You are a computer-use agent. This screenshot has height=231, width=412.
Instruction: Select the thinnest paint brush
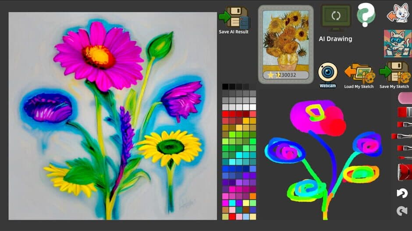click(x=404, y=157)
